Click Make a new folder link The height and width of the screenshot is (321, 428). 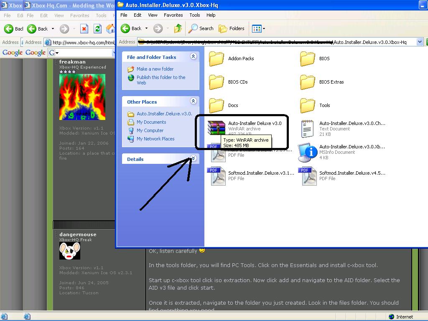click(155, 69)
